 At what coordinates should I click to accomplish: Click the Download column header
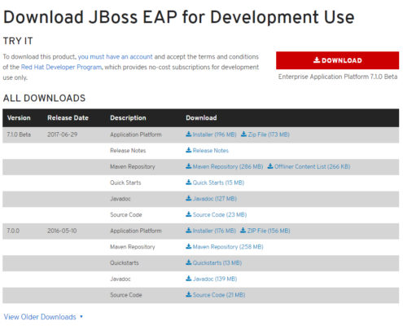[201, 118]
